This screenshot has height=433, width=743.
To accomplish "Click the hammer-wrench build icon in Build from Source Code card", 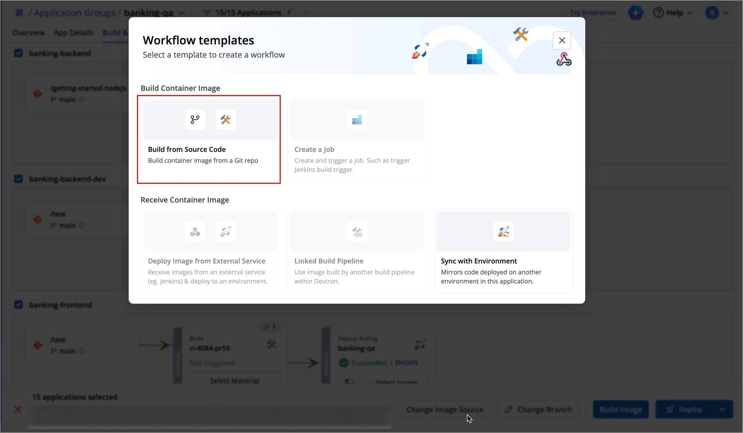I will tap(225, 120).
